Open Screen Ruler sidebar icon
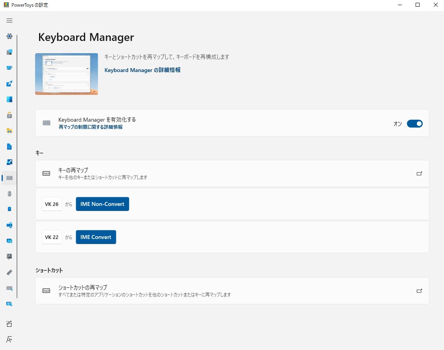The image size is (444, 350). [9, 272]
